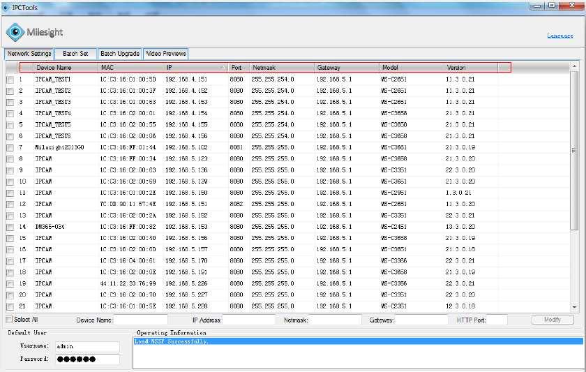Image resolution: width=586 pixels, height=372 pixels.
Task: Tick checkbox for row 12 IP 192.168.5.151
Action: [10, 204]
